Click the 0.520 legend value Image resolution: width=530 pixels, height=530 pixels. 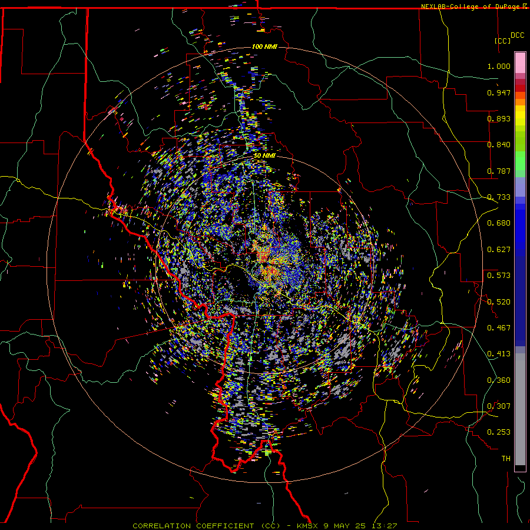tap(499, 302)
